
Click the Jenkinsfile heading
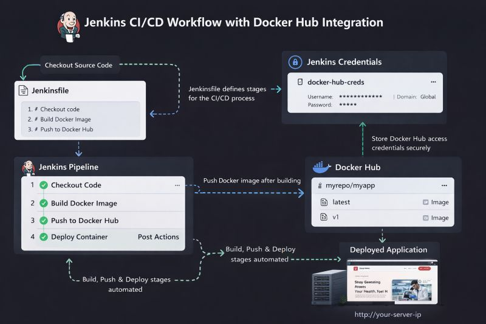[x=50, y=91]
